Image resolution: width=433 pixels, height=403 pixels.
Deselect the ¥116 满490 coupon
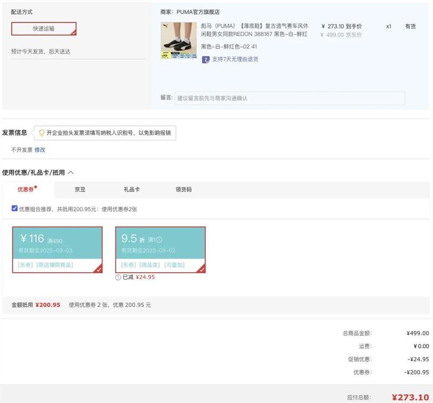[x=57, y=249]
